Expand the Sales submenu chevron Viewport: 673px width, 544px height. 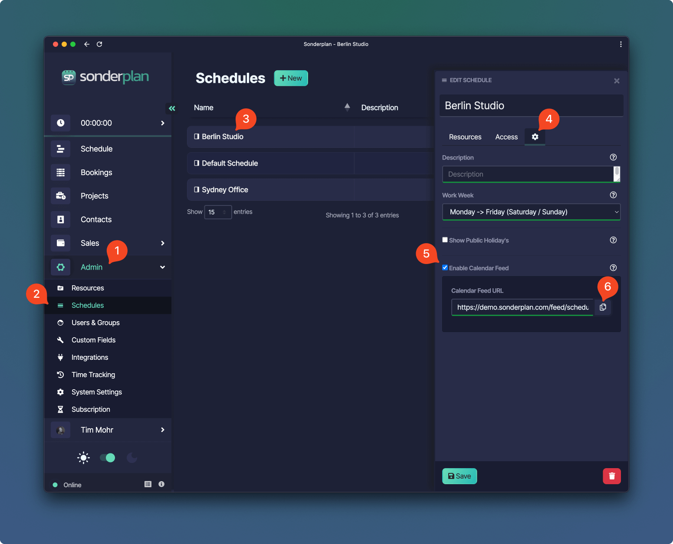click(x=163, y=243)
